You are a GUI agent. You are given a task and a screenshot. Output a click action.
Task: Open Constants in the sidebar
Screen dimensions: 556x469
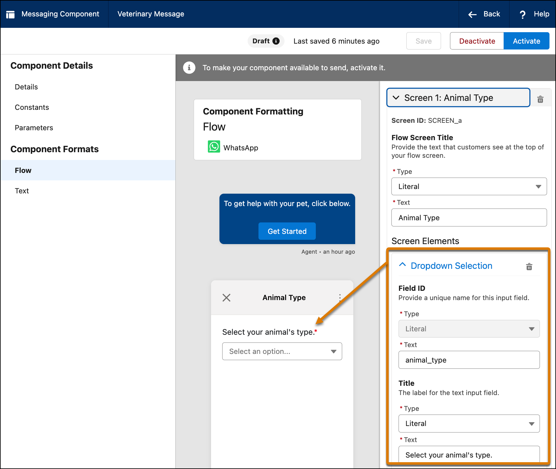click(x=32, y=107)
